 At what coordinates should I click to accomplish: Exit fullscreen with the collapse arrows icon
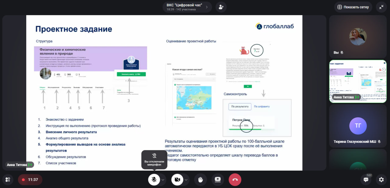(x=381, y=7)
